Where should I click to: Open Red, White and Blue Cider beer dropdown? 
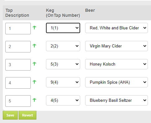click(117, 28)
